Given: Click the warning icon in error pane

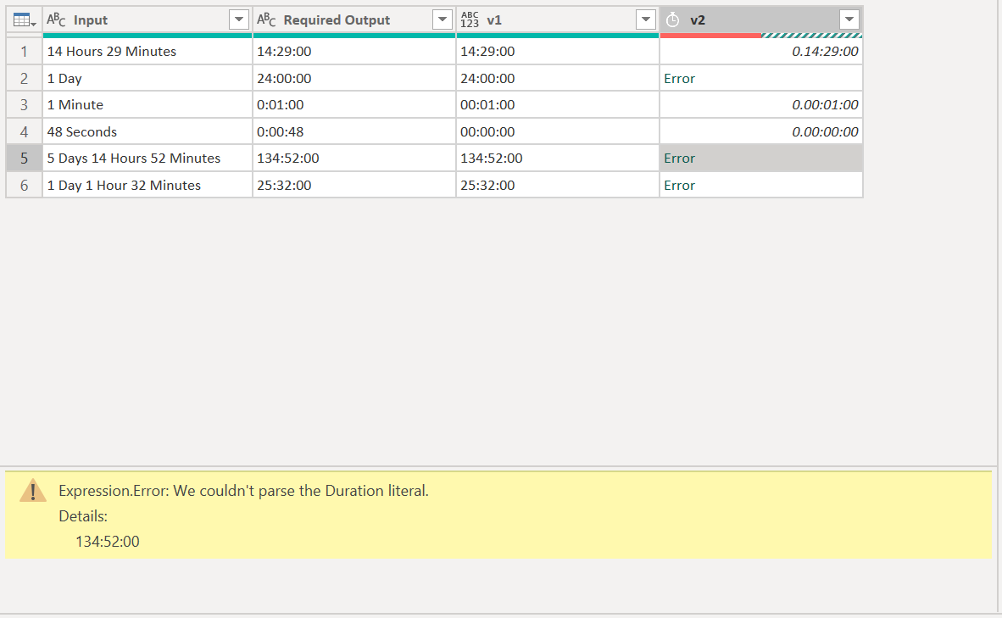Looking at the screenshot, I should pos(32,491).
